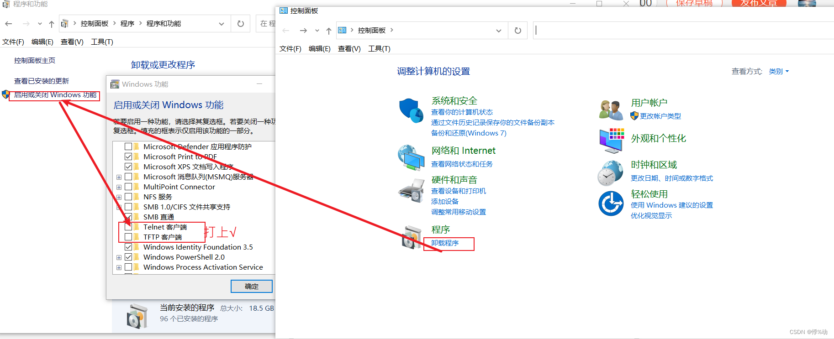Click Programs disc box icon in Control Panel
Image resolution: width=834 pixels, height=339 pixels.
411,236
